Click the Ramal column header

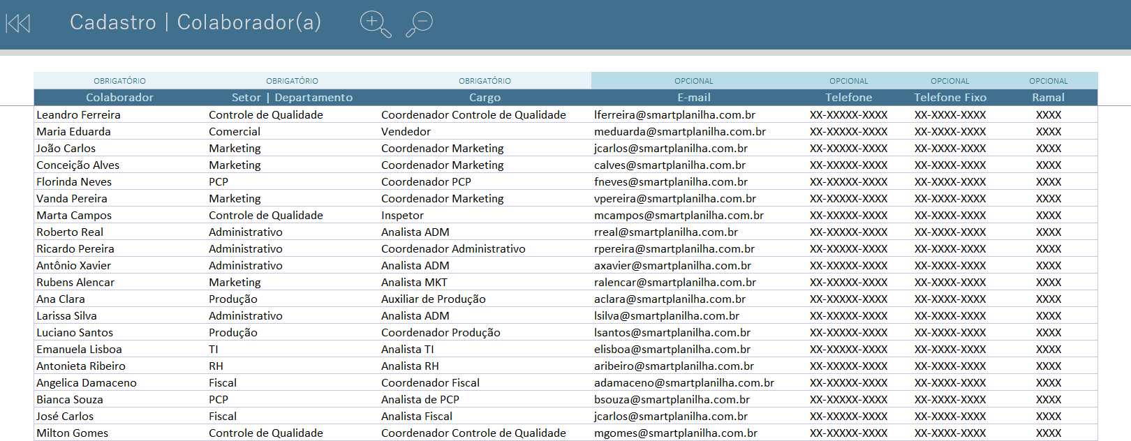(1048, 98)
